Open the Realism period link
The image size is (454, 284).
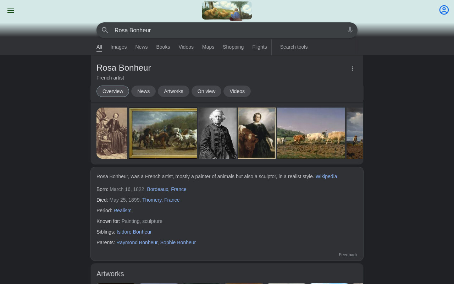pos(122,211)
